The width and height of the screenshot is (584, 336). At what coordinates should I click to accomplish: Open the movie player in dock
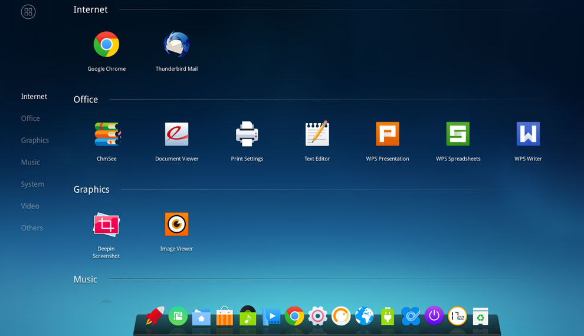[271, 317]
